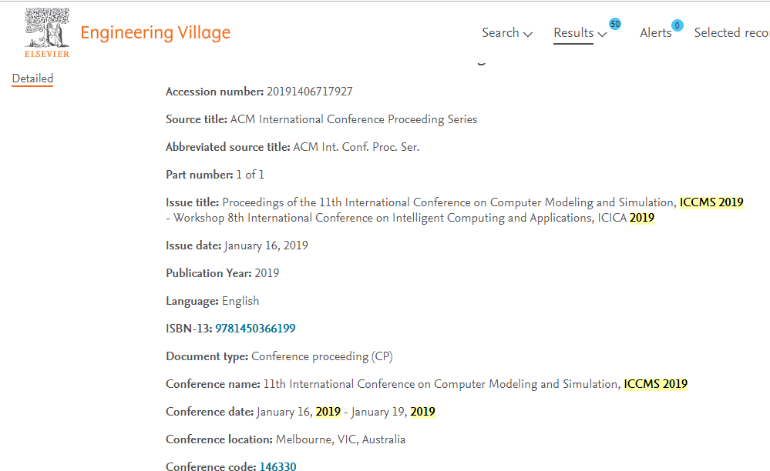Click highlighted 2019 after ICICA
This screenshot has height=471, width=770.
click(642, 218)
